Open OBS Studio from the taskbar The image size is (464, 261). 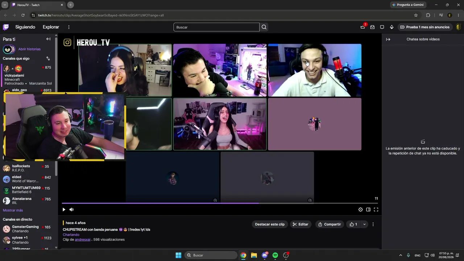coord(286,255)
